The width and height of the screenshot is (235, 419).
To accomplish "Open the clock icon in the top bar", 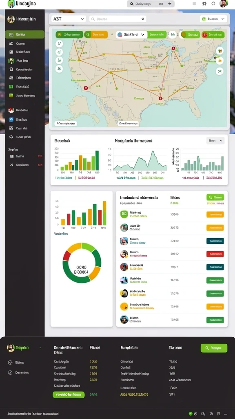I will tap(213, 4).
